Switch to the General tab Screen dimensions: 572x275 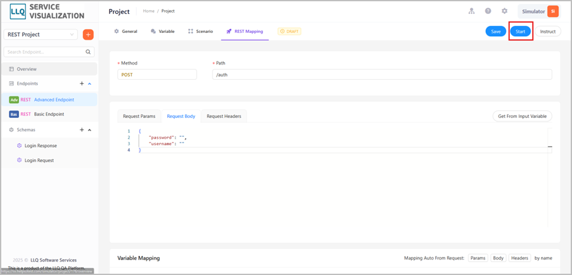(126, 32)
